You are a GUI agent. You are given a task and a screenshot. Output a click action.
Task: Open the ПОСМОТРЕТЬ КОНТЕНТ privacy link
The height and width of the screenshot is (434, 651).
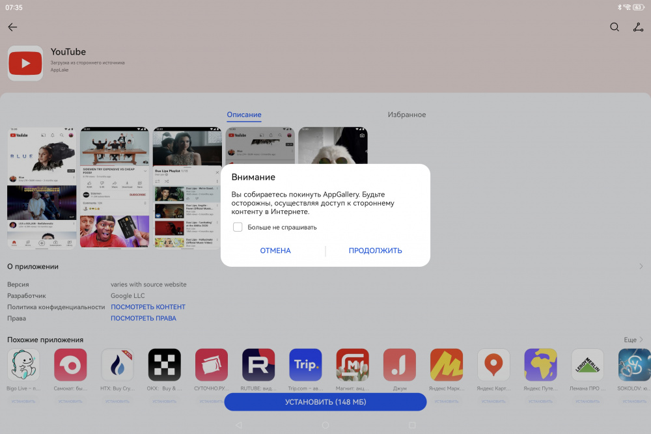click(148, 307)
